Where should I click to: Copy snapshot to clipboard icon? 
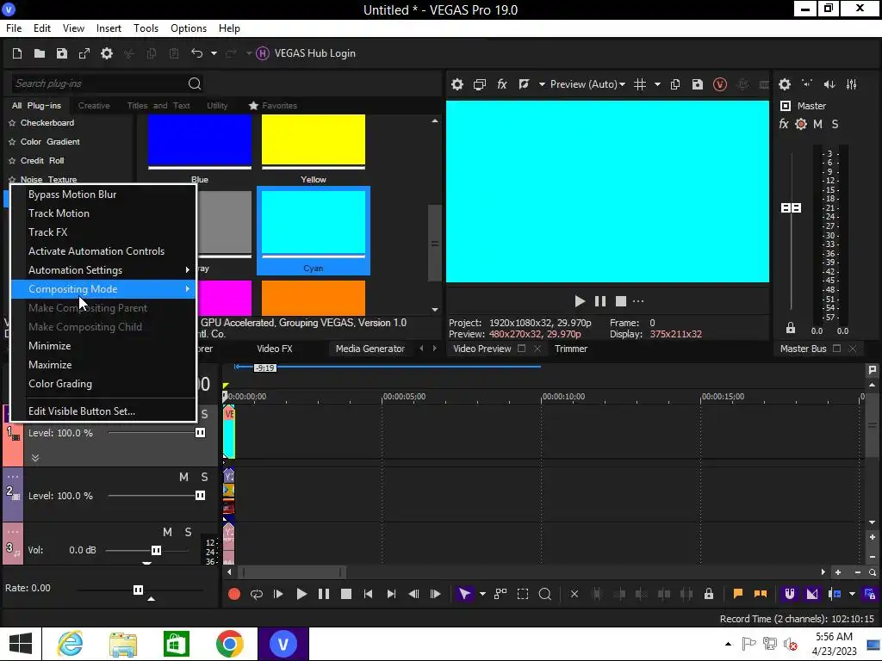click(x=675, y=84)
